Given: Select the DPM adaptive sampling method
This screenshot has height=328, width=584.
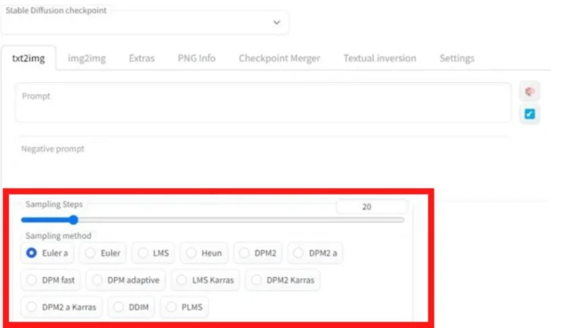Looking at the screenshot, I should point(125,280).
